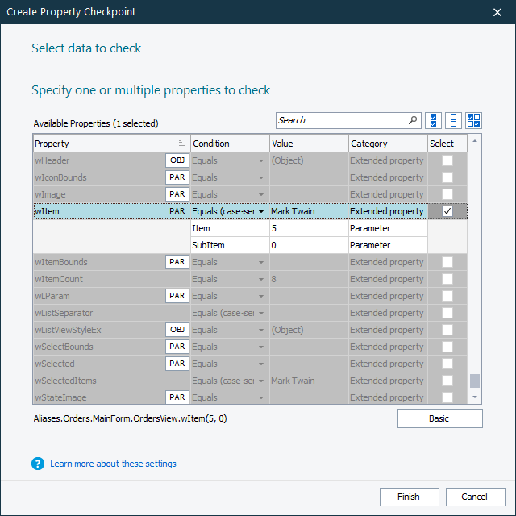The image size is (516, 516).
Task: Switch to Basic mode
Action: (x=439, y=418)
